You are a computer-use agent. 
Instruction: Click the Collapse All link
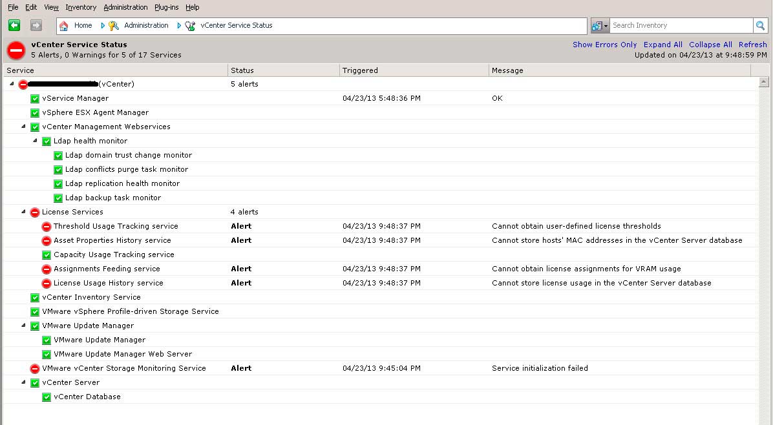(x=710, y=45)
